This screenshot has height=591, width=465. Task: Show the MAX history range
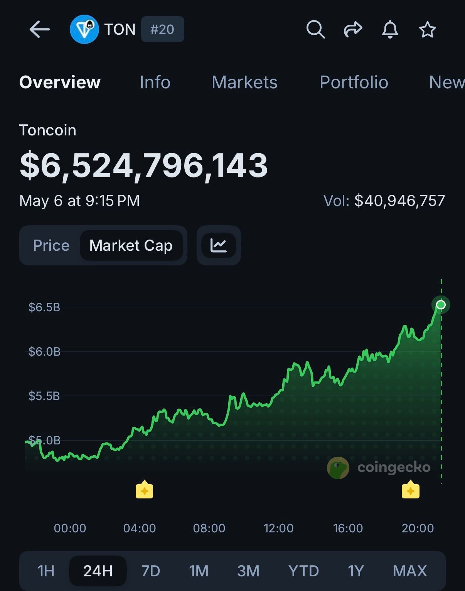410,571
